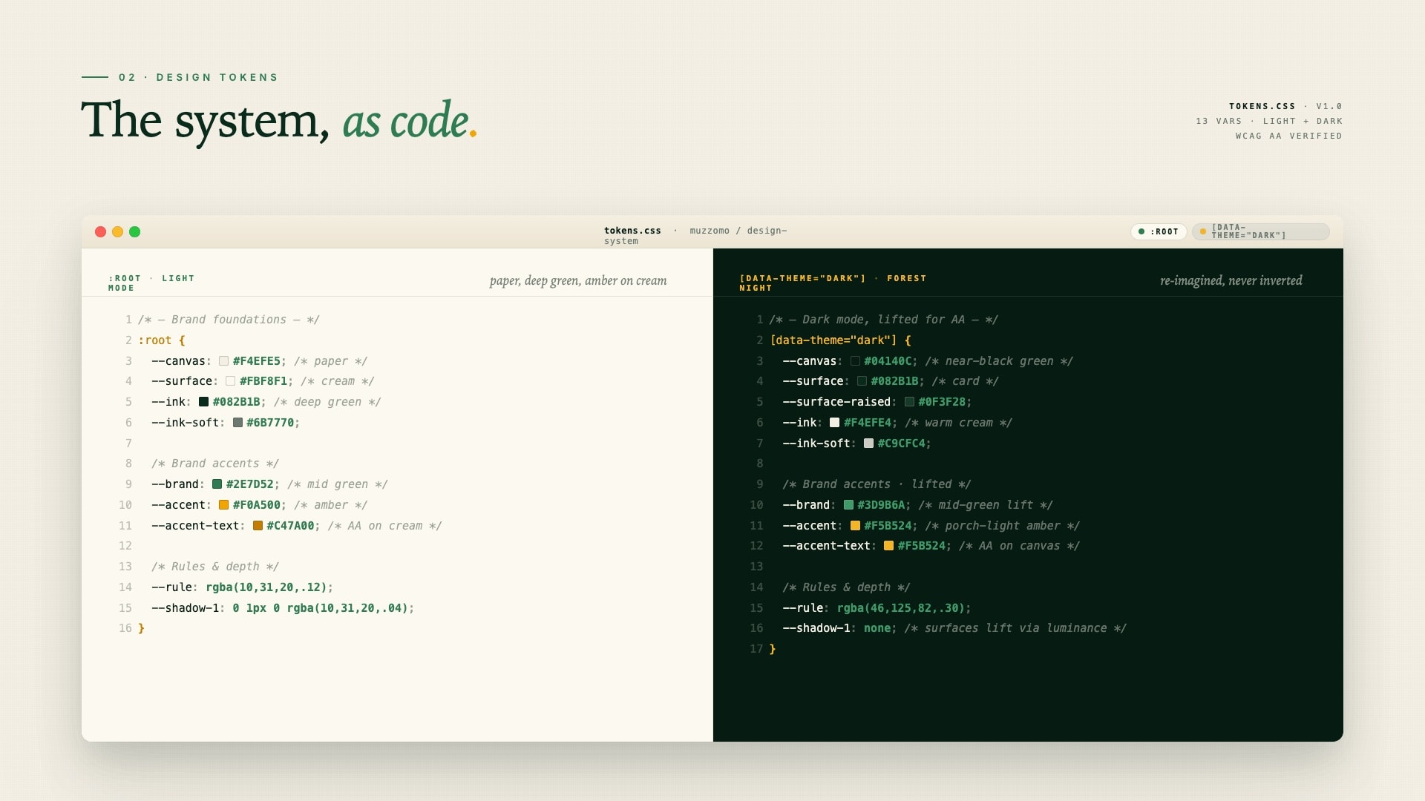Screen dimensions: 1425x801
Task: Click the --ink-soft #6B7770 swatch
Action: [237, 423]
